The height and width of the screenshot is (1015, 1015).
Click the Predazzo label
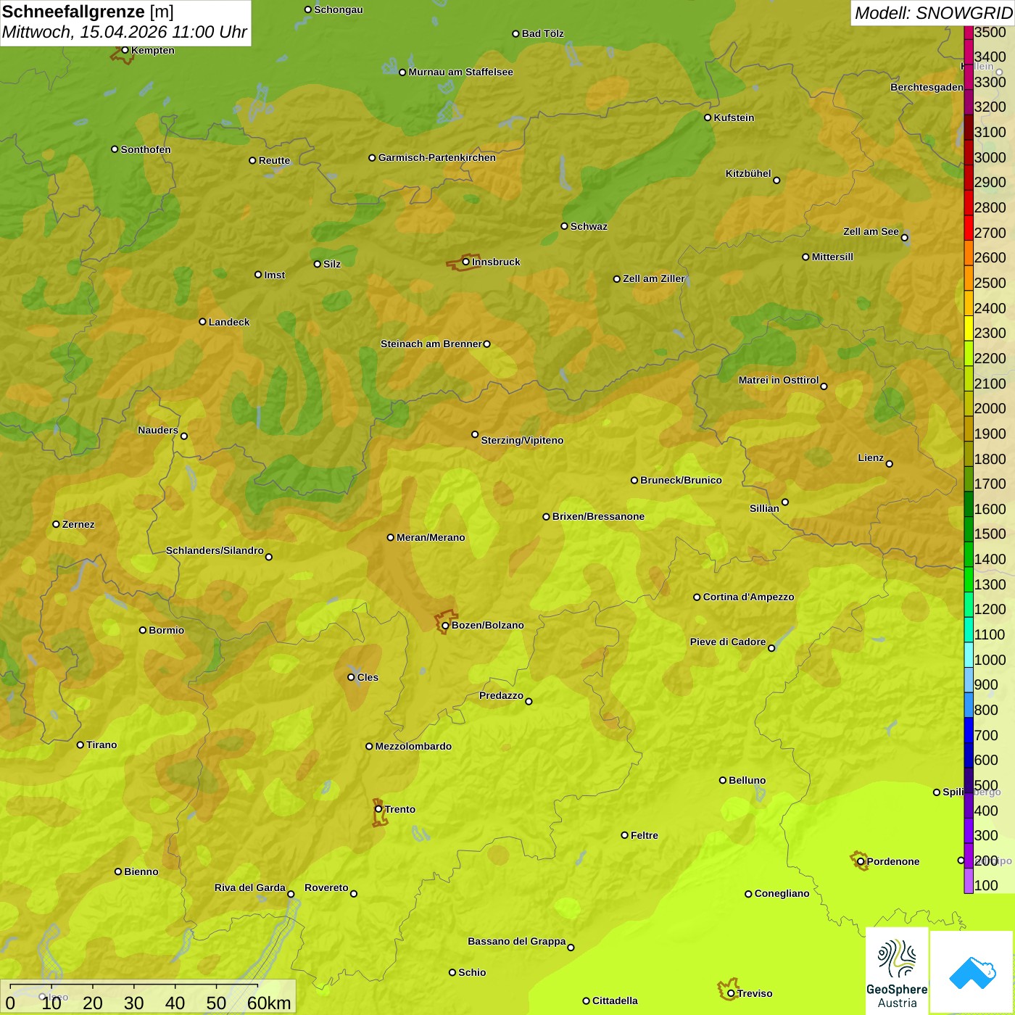[501, 695]
